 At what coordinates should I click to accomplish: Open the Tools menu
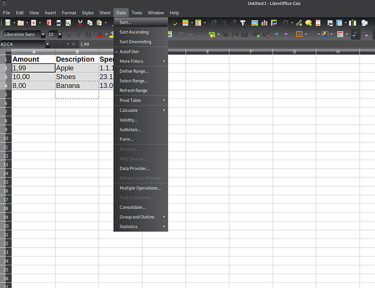click(137, 13)
